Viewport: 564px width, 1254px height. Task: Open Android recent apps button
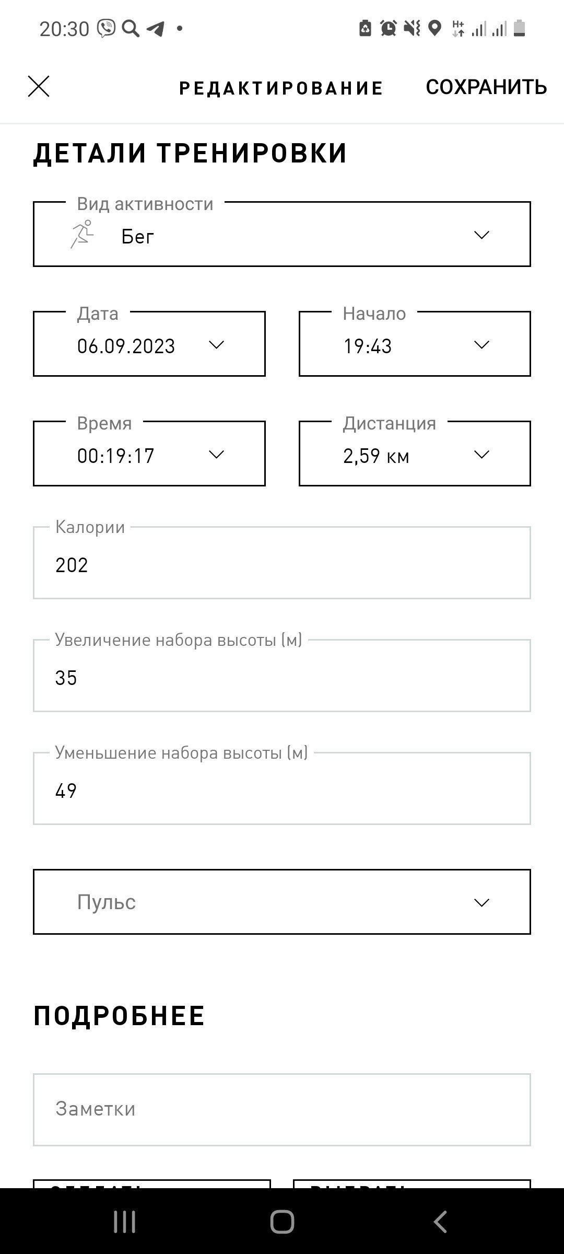tap(124, 1222)
